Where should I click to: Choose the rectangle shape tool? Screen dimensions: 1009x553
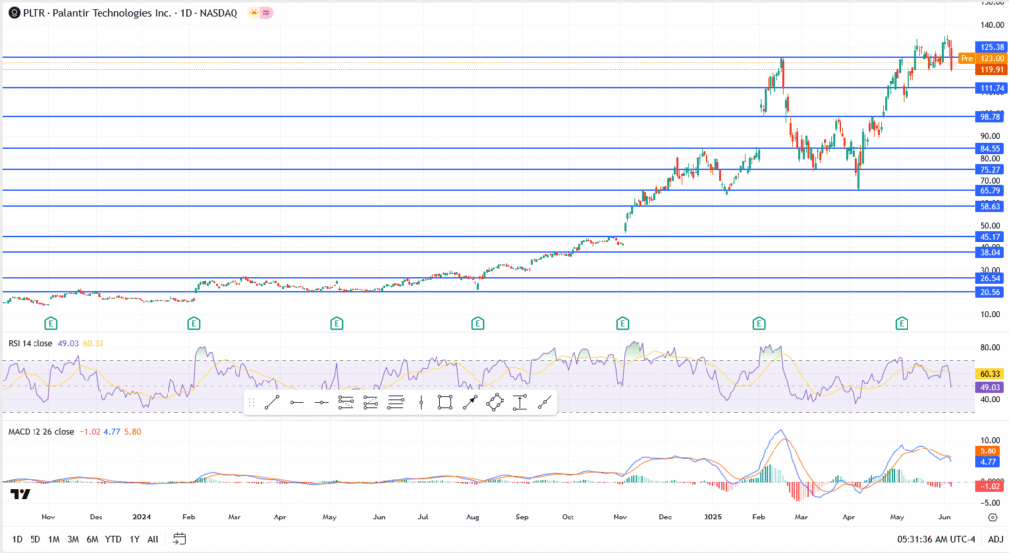(445, 402)
